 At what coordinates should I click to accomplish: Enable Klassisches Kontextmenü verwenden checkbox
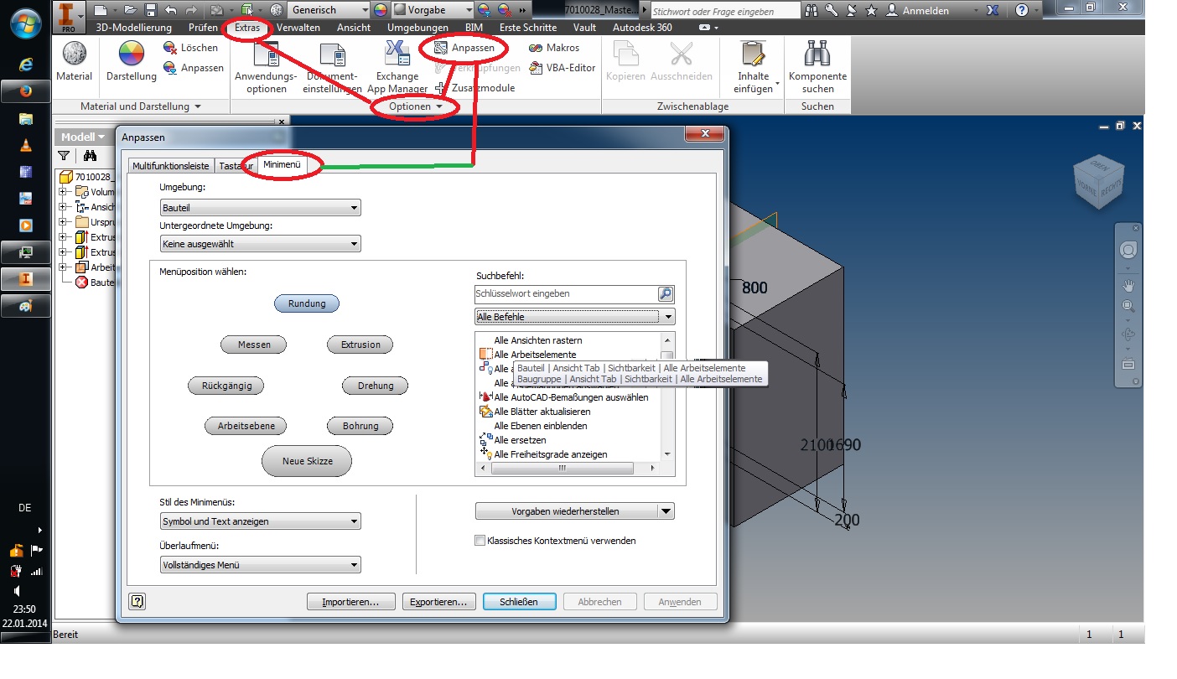(x=480, y=541)
